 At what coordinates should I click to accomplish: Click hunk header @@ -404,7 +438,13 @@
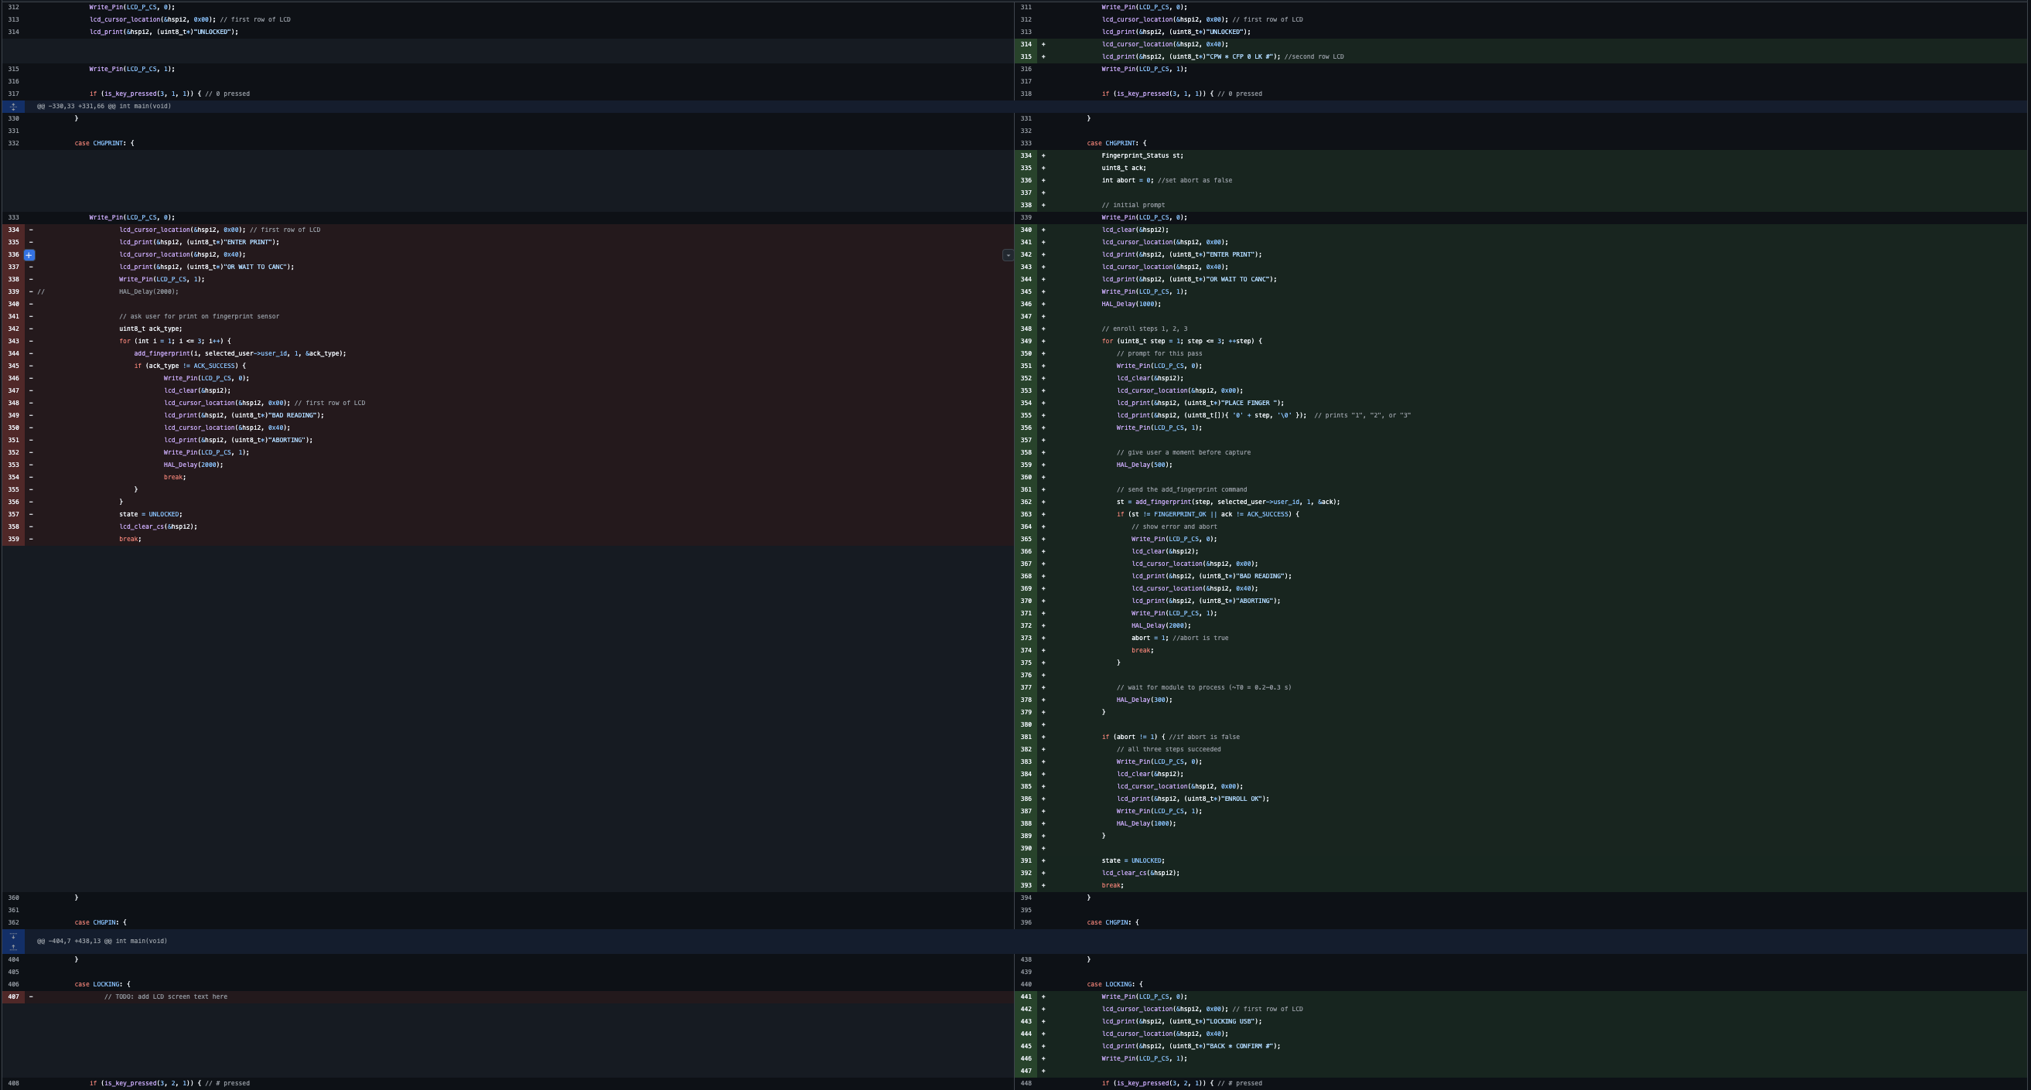click(x=102, y=941)
